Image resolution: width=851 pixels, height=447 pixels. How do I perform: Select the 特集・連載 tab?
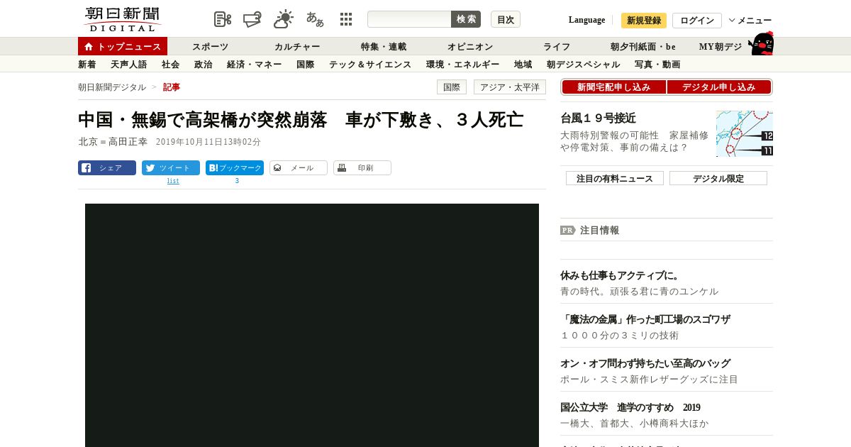[x=384, y=47]
